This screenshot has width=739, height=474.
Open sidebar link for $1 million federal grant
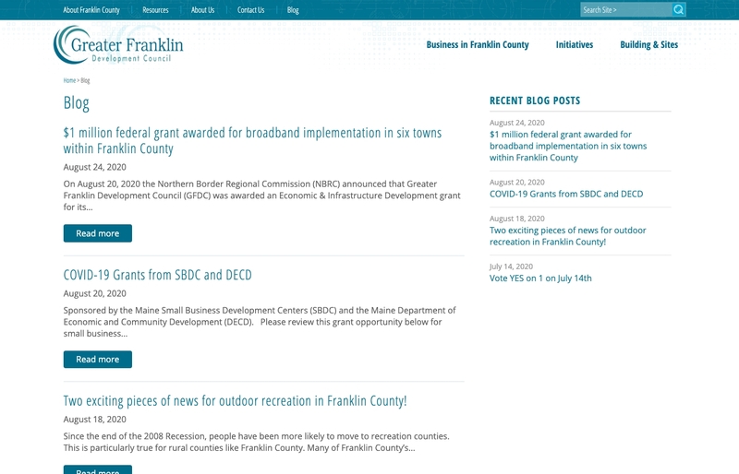(568, 146)
